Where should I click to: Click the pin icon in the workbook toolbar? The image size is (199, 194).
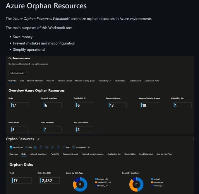coord(52,147)
